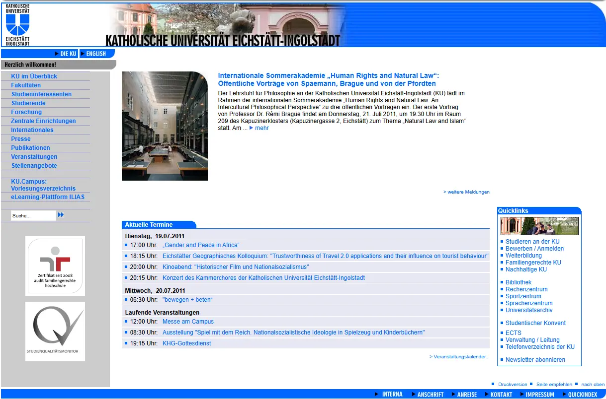The image size is (606, 399).
Task: Select Bibliothek in Quicklinks
Action: click(x=519, y=282)
